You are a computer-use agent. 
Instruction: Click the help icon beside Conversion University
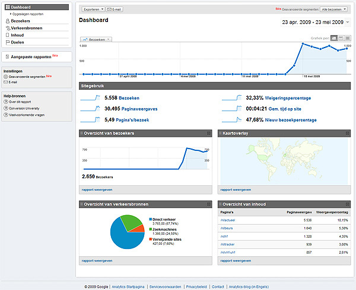point(6,108)
